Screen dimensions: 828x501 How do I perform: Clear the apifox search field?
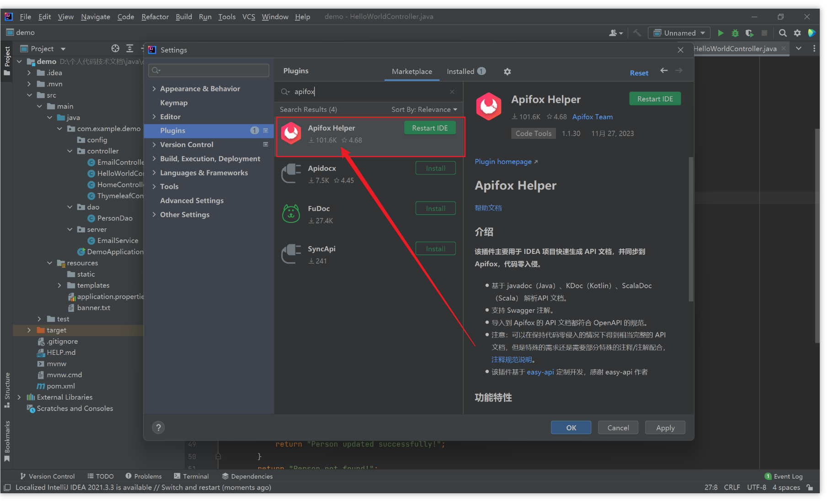click(451, 91)
